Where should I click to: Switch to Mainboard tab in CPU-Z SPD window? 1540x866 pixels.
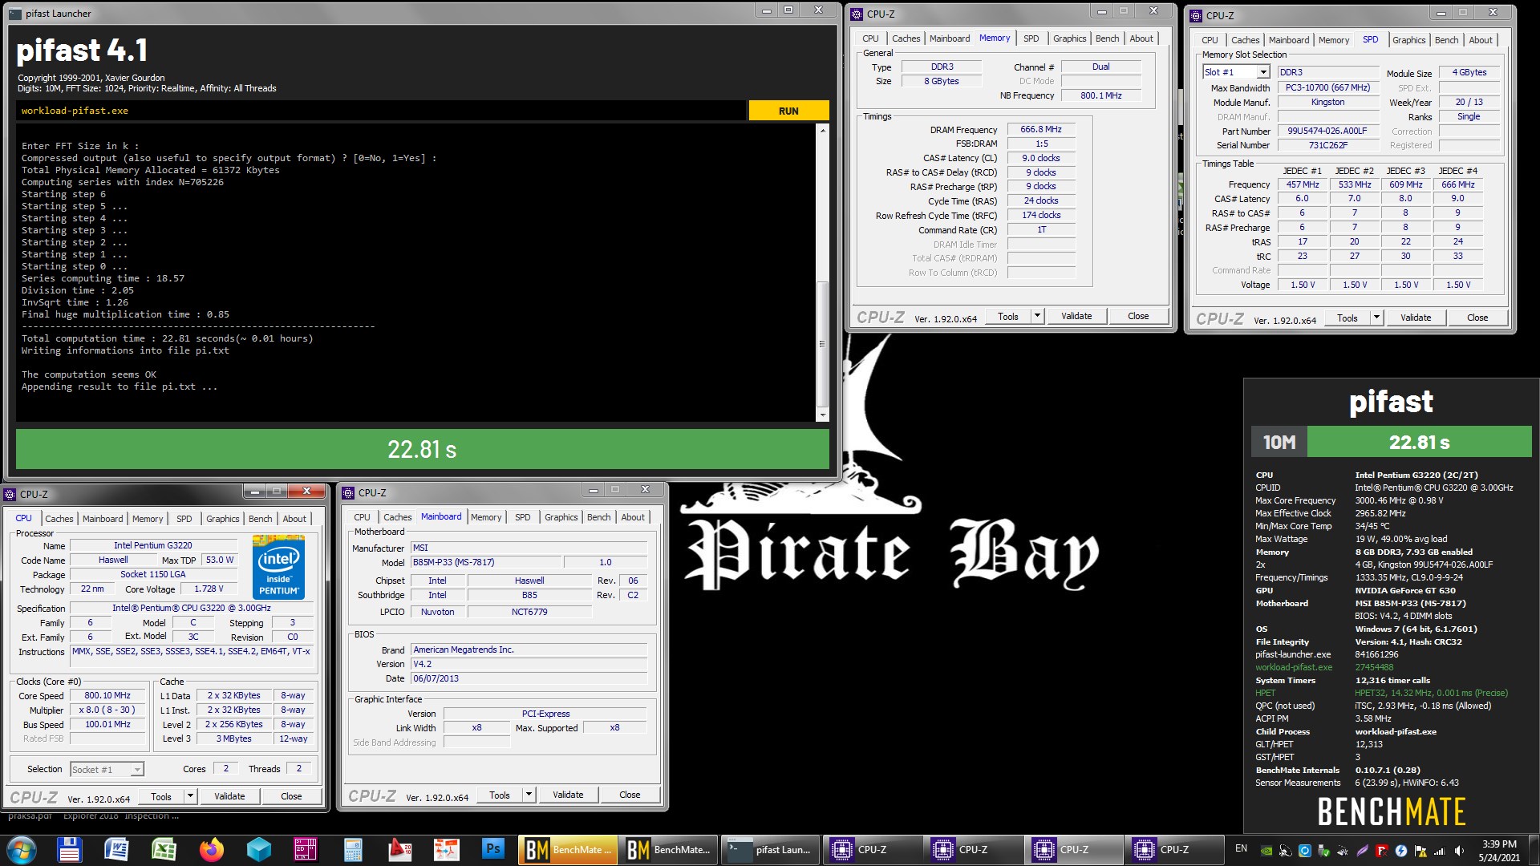pyautogui.click(x=1289, y=40)
